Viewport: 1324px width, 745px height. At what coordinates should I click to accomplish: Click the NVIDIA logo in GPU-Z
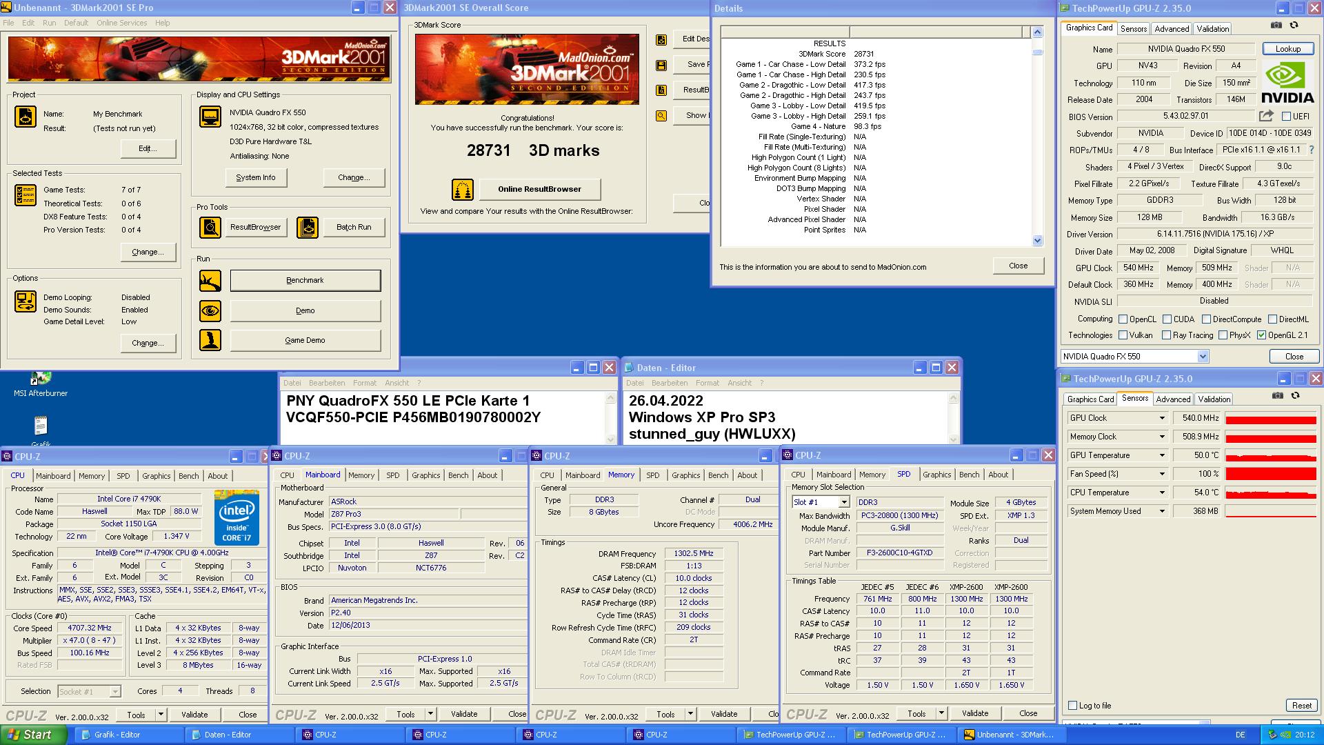[x=1287, y=82]
